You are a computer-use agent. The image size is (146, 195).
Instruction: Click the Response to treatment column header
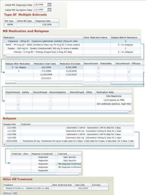tap(43, 154)
